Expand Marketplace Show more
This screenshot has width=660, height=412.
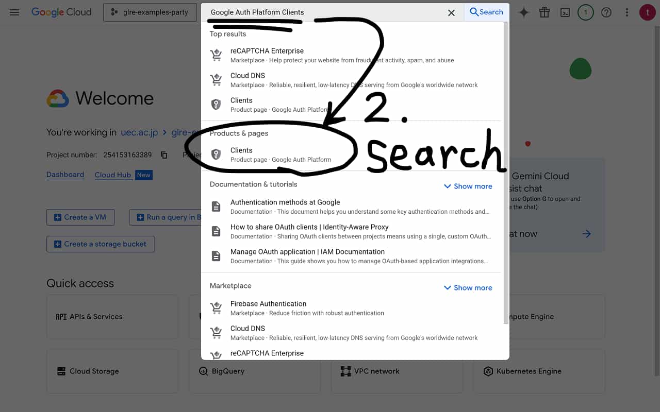[x=468, y=288]
